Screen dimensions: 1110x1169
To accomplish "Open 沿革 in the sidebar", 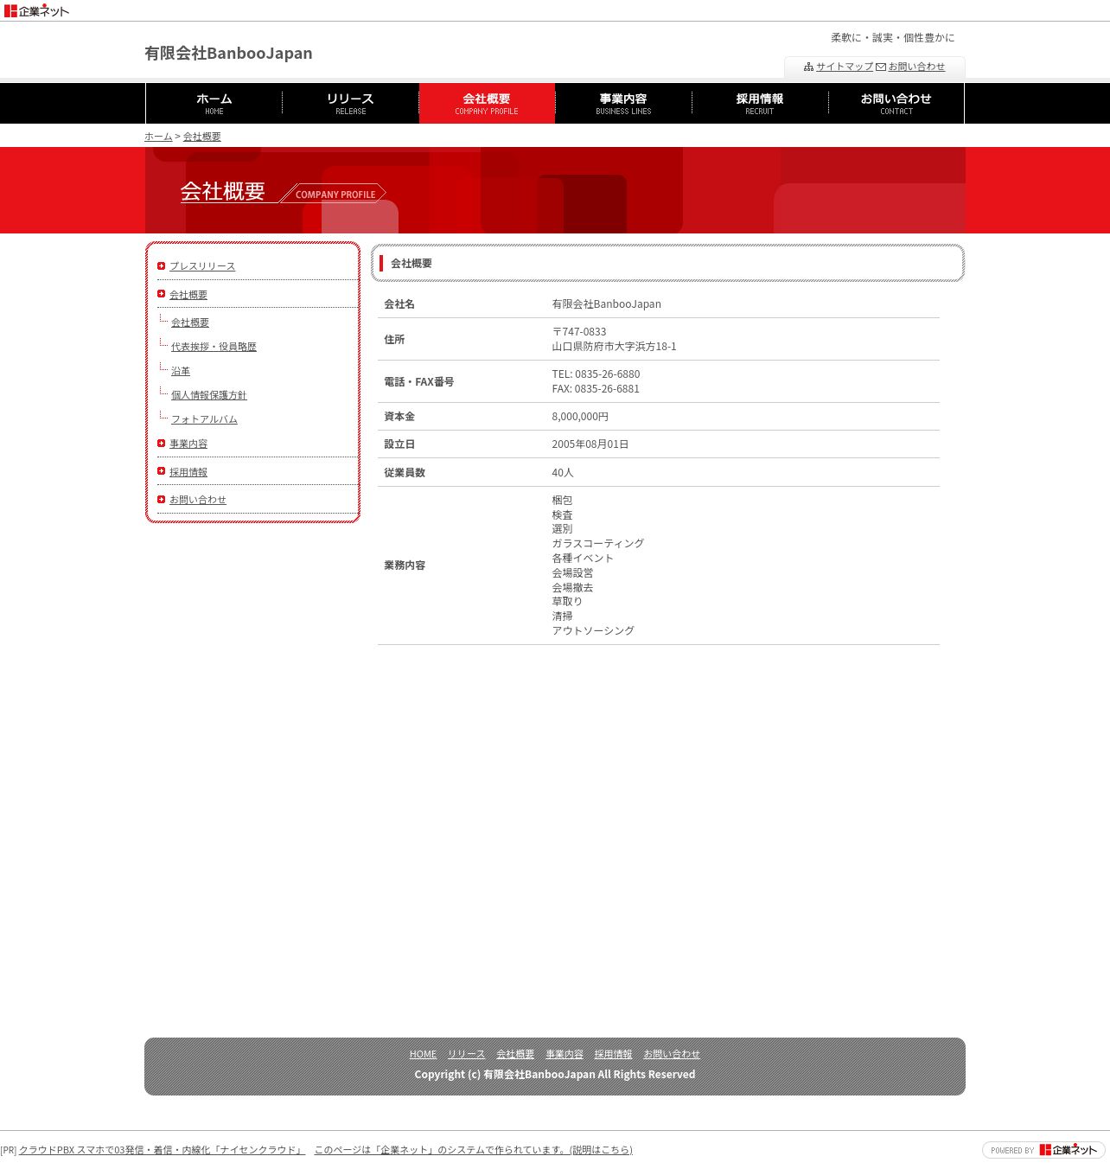I will tap(181, 371).
